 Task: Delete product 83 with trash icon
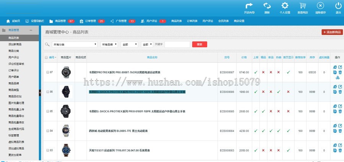pos(340,151)
